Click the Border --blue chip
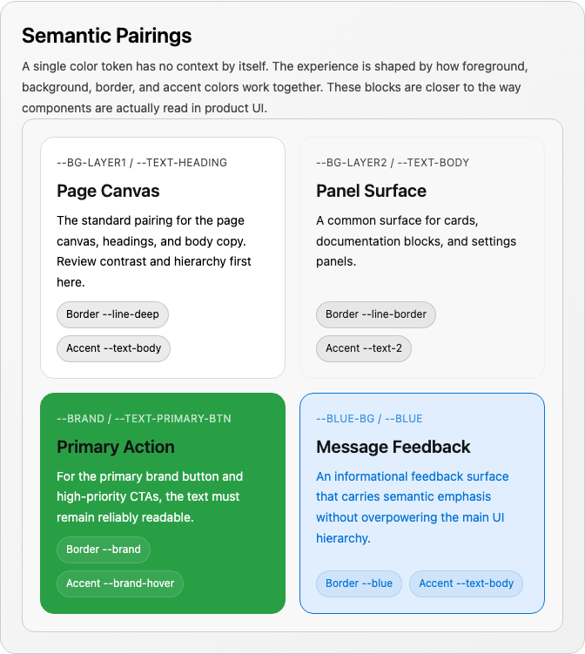Screen dimensions: 585x654 coord(359,583)
